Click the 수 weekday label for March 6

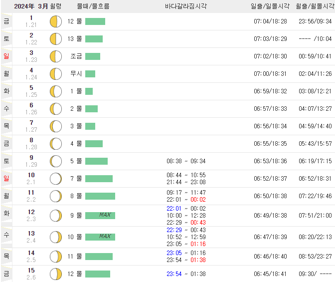tap(6, 109)
